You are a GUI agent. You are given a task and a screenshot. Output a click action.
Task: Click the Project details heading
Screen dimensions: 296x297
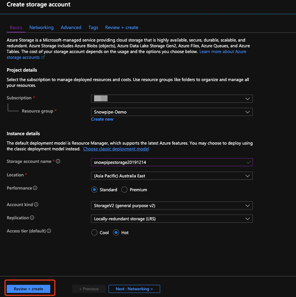point(22,70)
